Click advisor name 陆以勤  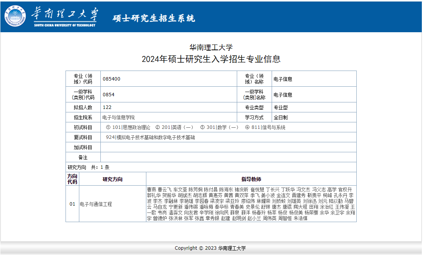[336, 201]
